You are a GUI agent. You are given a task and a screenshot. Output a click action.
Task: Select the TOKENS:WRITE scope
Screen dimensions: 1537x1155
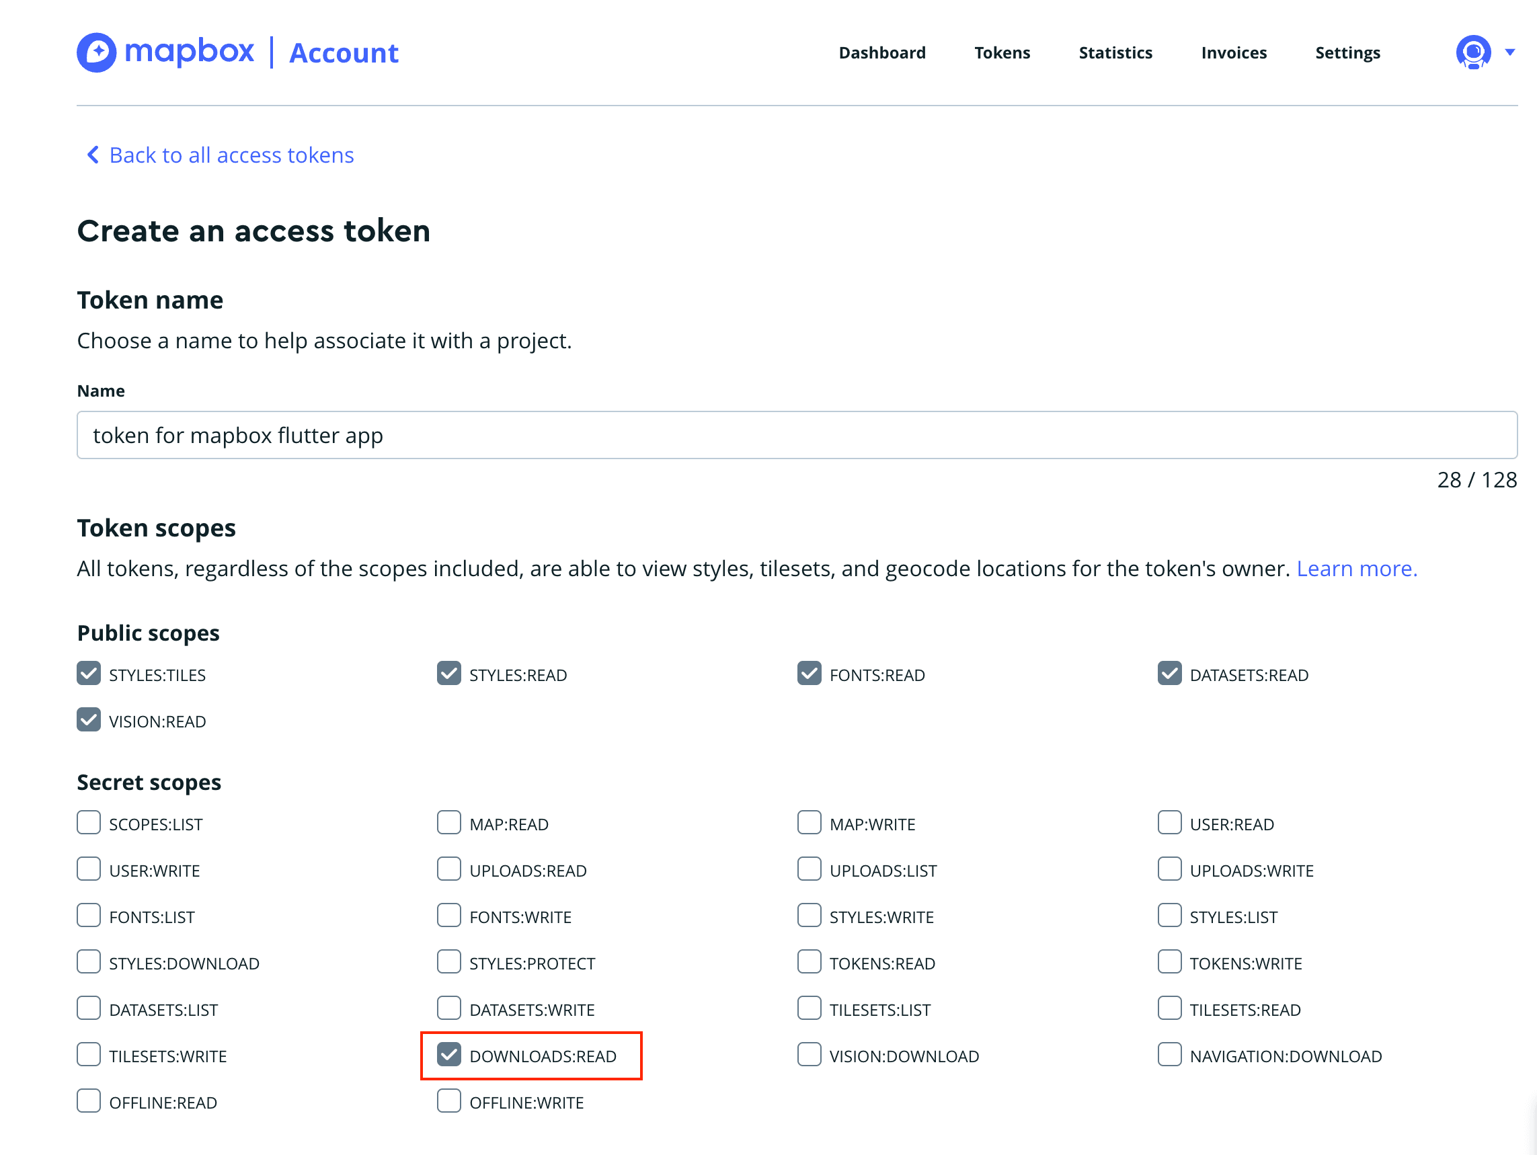point(1169,963)
